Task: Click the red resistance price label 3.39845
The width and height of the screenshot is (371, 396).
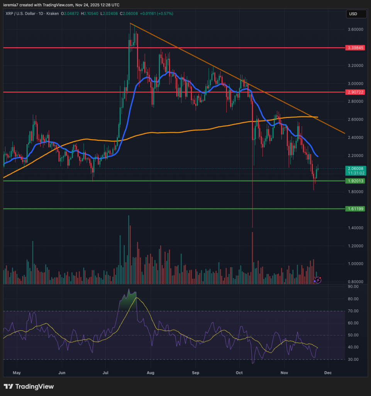Action: (355, 48)
